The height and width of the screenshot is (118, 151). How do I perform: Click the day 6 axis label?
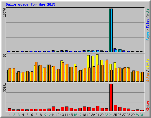pyautogui.click(x=32, y=115)
